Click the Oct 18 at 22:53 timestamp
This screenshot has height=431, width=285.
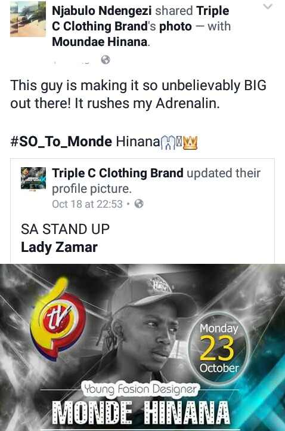(87, 204)
